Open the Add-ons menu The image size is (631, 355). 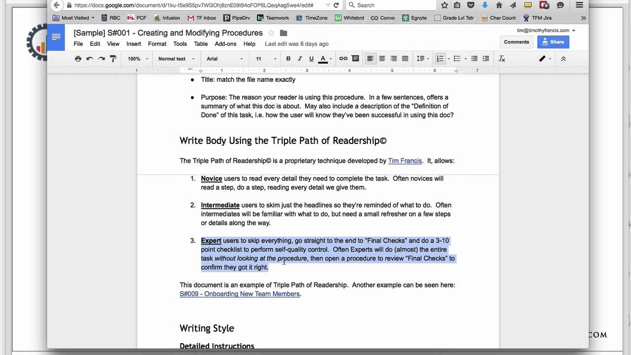(x=226, y=44)
